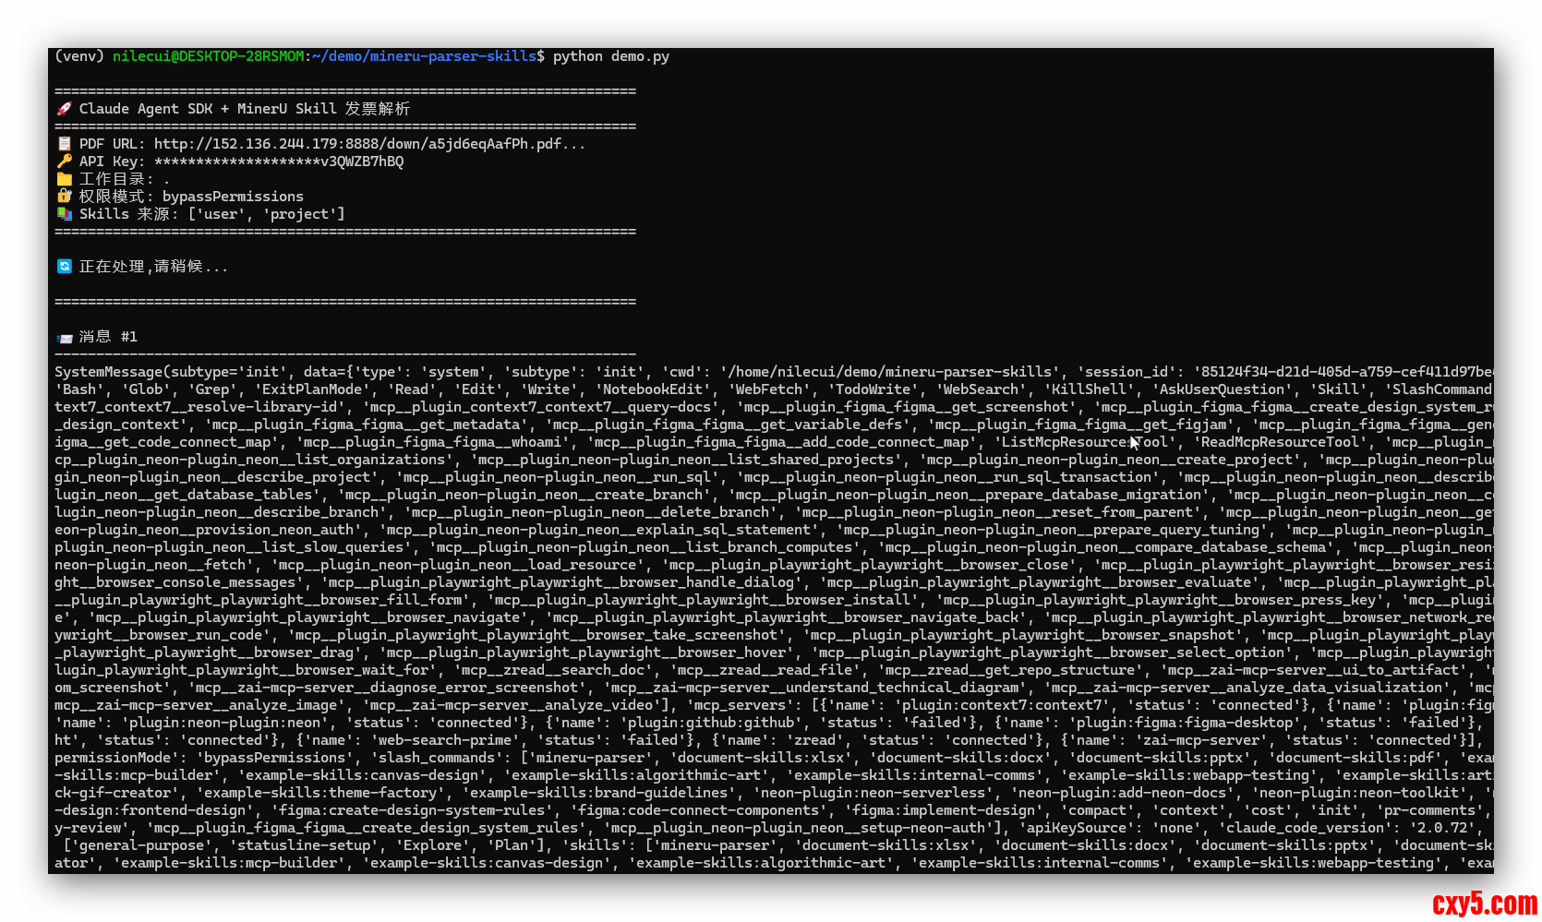This screenshot has width=1542, height=922.
Task: Click the masked API Key ending v3QWZB7hBQ
Action: point(279,162)
